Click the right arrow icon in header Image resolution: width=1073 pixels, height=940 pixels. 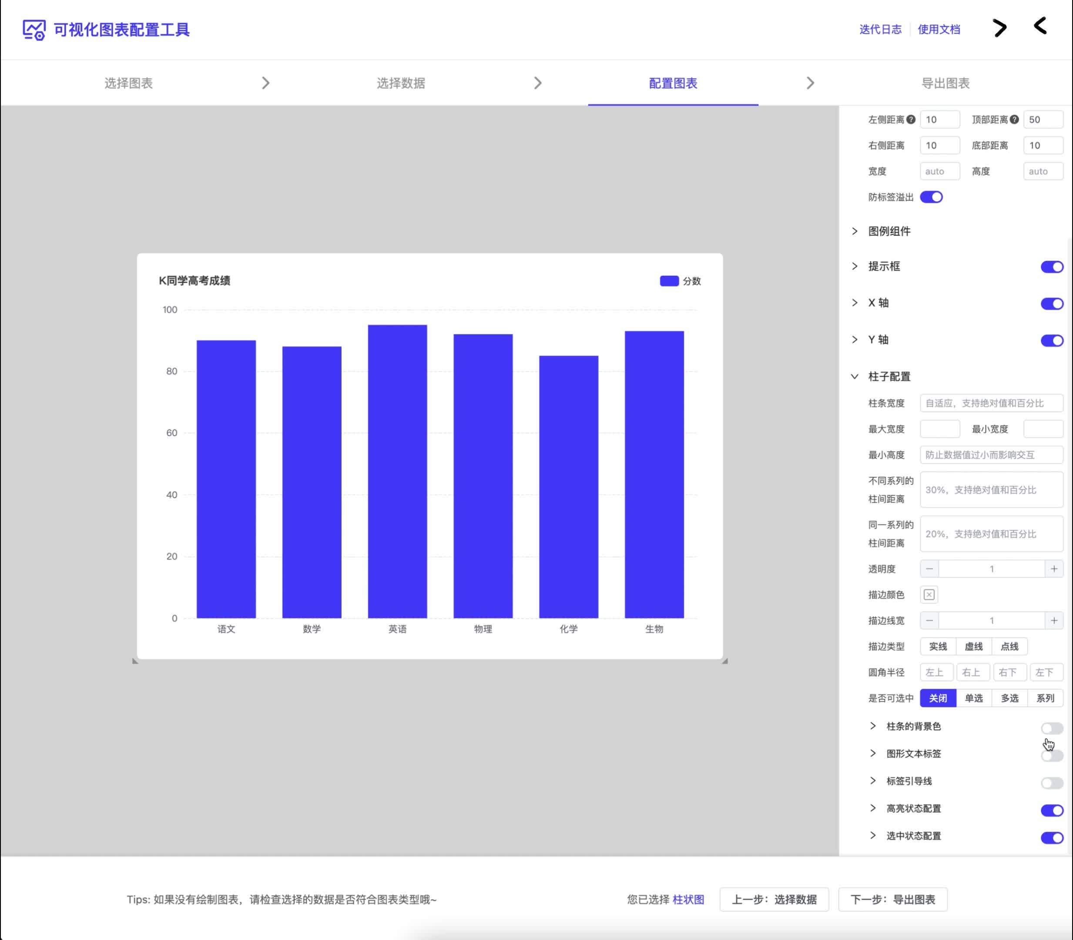(x=1000, y=28)
